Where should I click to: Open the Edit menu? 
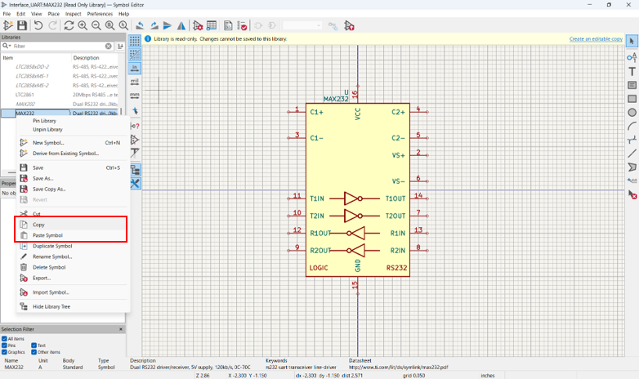(20, 14)
